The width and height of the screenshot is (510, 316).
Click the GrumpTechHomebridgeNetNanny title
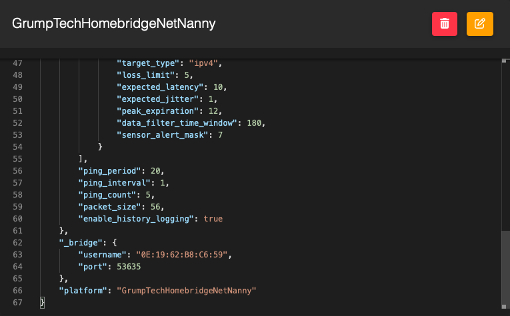(x=114, y=23)
